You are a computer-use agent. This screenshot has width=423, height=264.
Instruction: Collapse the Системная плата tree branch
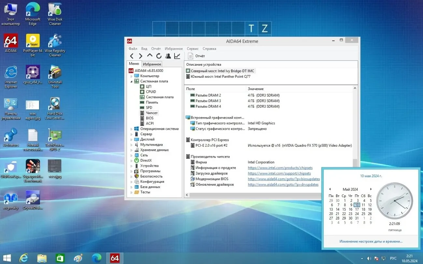coord(132,81)
